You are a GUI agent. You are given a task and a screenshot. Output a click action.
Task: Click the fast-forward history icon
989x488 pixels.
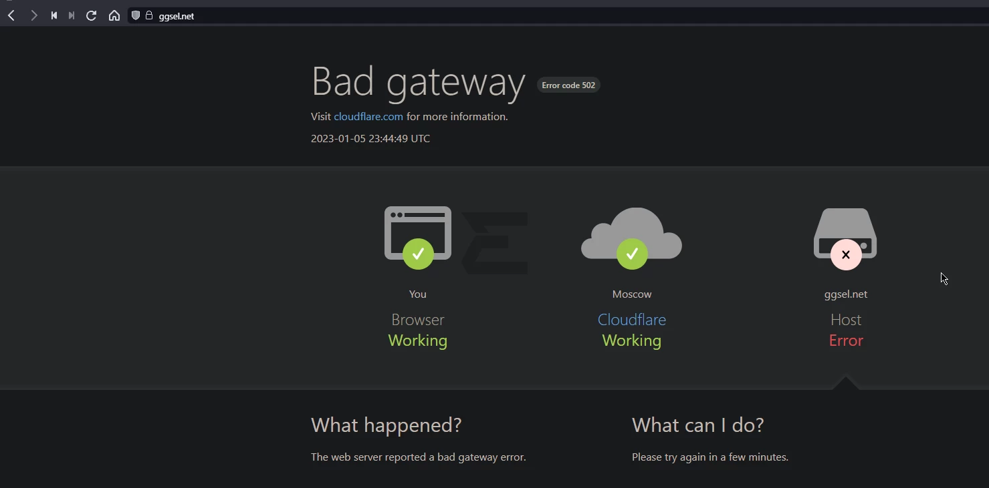coord(72,15)
